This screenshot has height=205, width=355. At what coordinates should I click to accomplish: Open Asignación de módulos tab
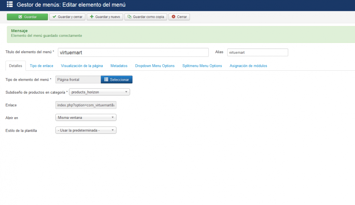coord(249,66)
